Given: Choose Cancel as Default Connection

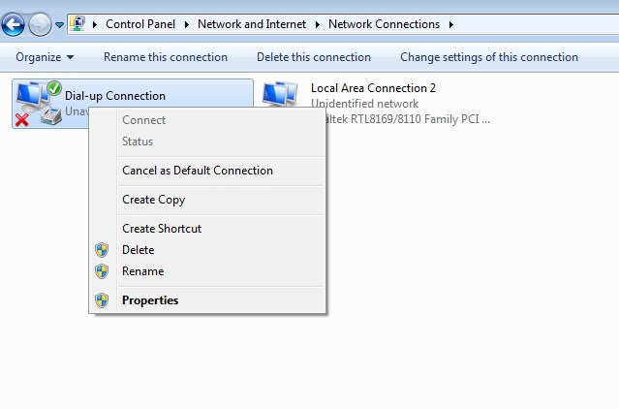Looking at the screenshot, I should point(197,171).
